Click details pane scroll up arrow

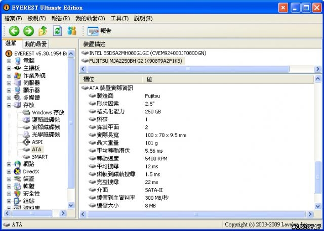click(317, 78)
